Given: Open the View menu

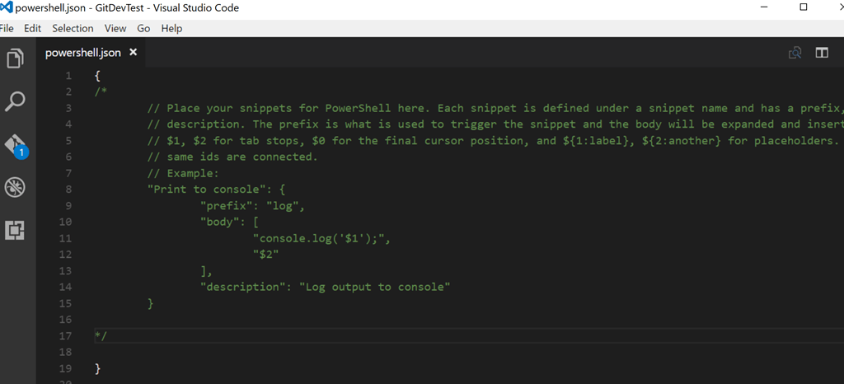Looking at the screenshot, I should coord(115,29).
